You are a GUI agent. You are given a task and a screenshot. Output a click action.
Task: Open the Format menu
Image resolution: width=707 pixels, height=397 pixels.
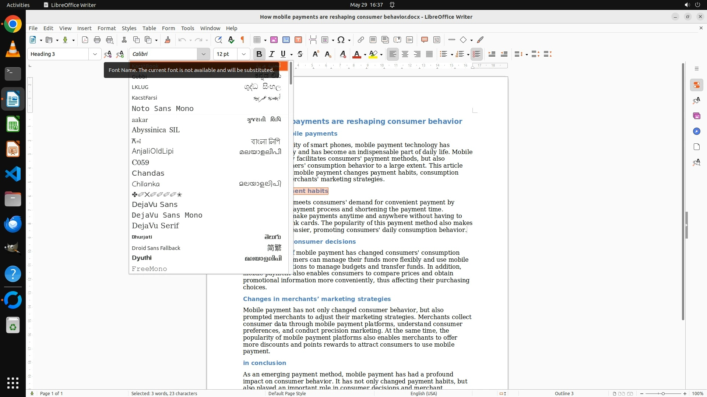point(106,28)
